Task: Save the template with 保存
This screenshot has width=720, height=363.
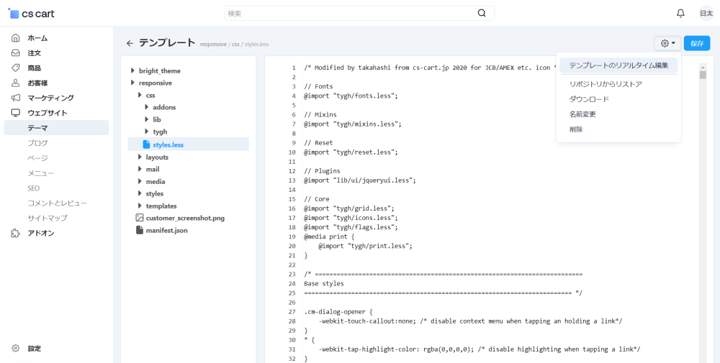Action: point(696,44)
